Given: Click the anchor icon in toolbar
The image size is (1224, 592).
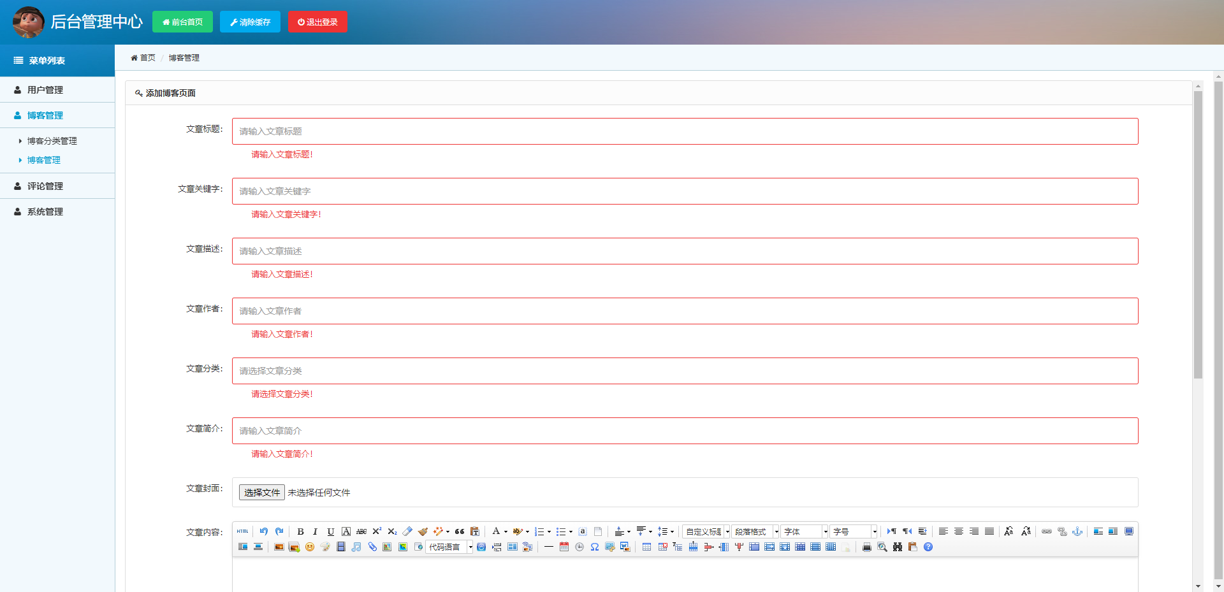Looking at the screenshot, I should (x=1077, y=531).
